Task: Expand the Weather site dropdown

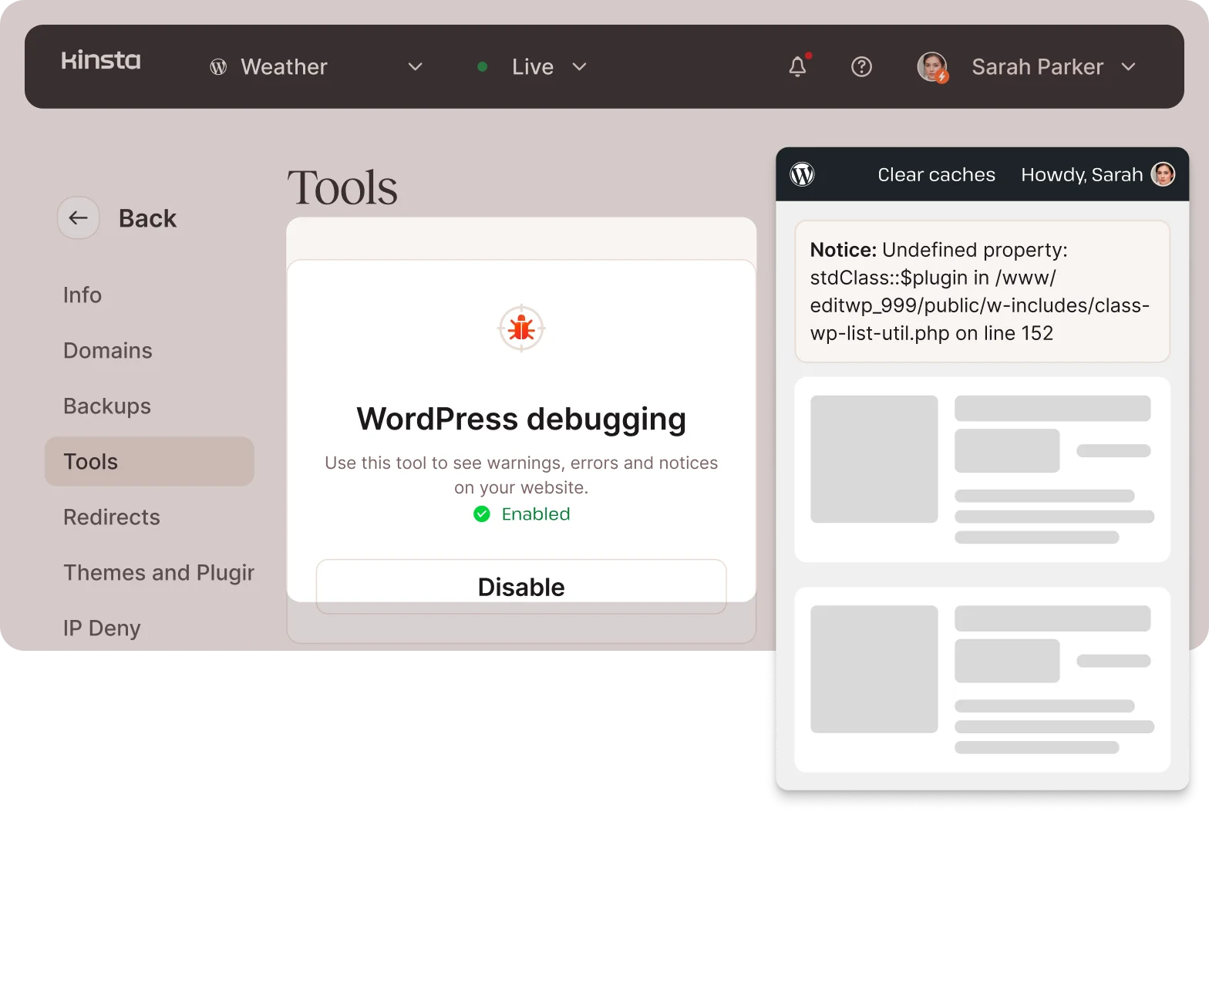Action: tap(415, 67)
